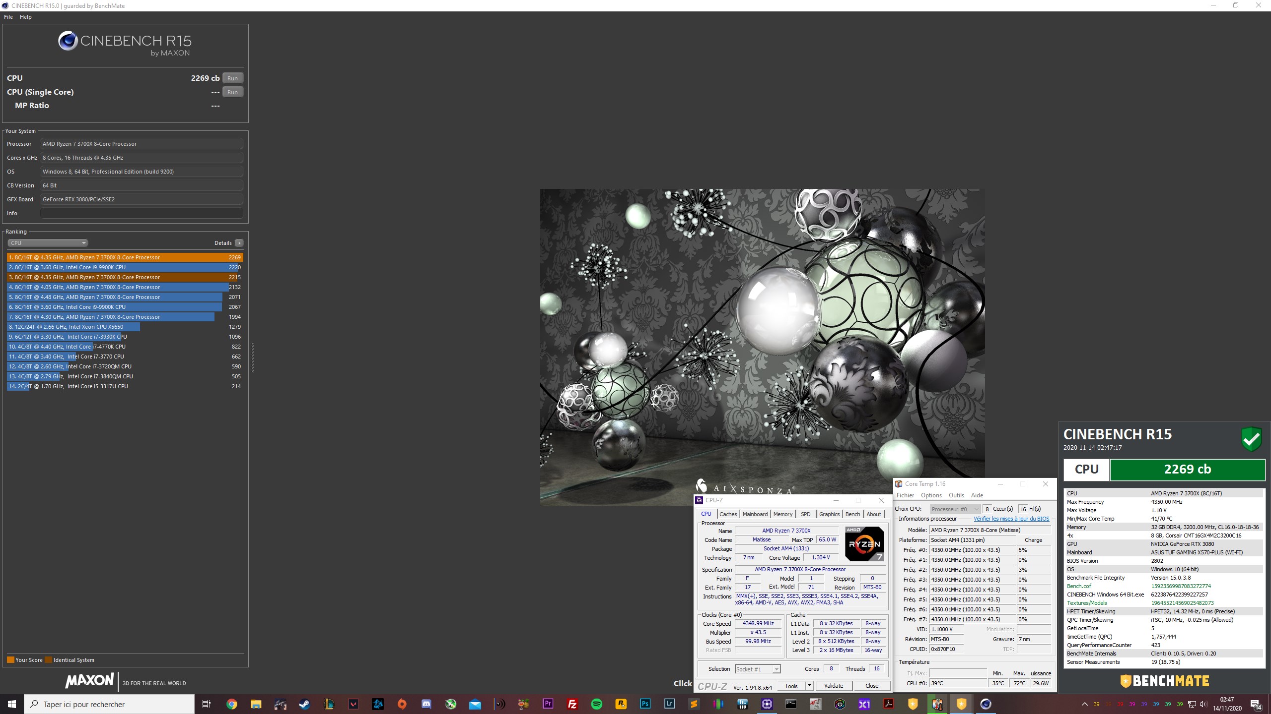Viewport: 1271px width, 714px height.
Task: Open File Explorer from the taskbar
Action: point(256,704)
